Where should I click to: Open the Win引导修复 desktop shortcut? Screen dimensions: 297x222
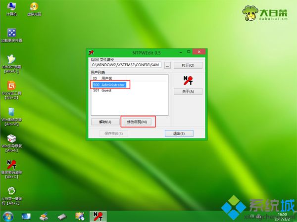click(11, 143)
